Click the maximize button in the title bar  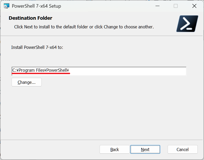coord(176,6)
